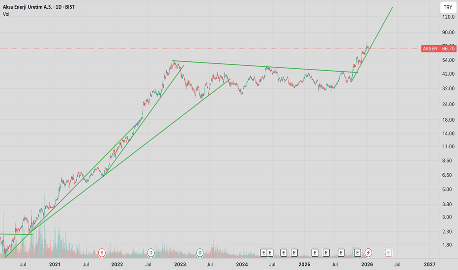458x270 pixels.
Task: Click the 32.00 price axis label
Action: point(448,88)
